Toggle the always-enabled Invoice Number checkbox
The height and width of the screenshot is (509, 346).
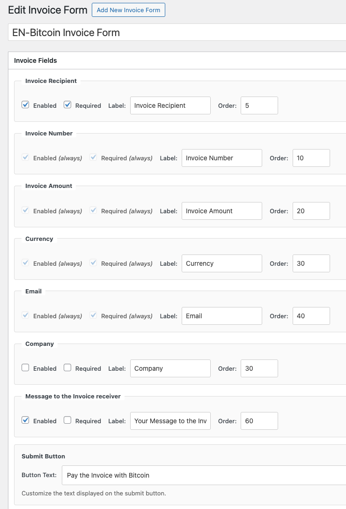point(25,157)
